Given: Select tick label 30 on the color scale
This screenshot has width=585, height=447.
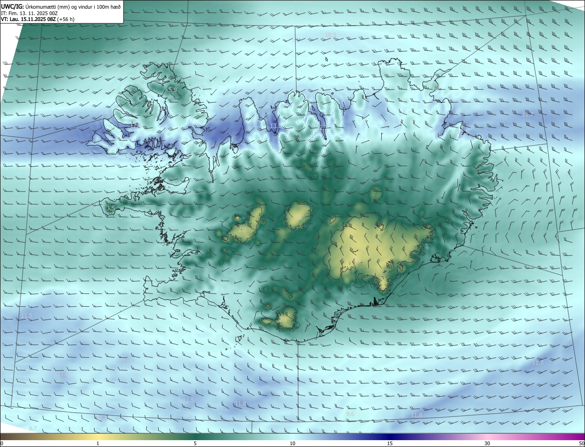Looking at the screenshot, I should tap(487, 444).
